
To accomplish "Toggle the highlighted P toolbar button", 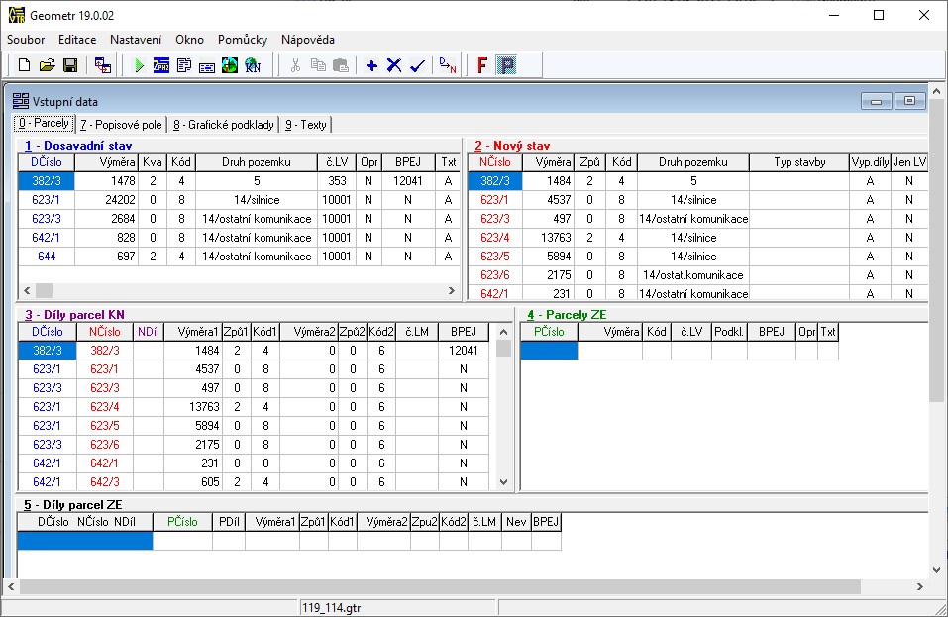I will pyautogui.click(x=506, y=65).
